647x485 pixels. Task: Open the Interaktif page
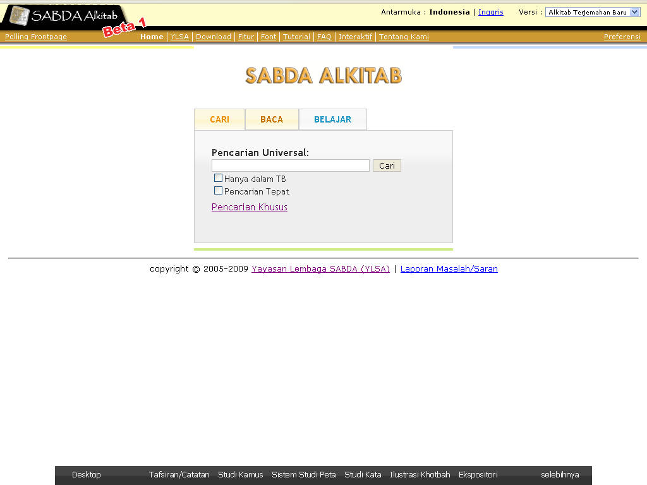355,37
